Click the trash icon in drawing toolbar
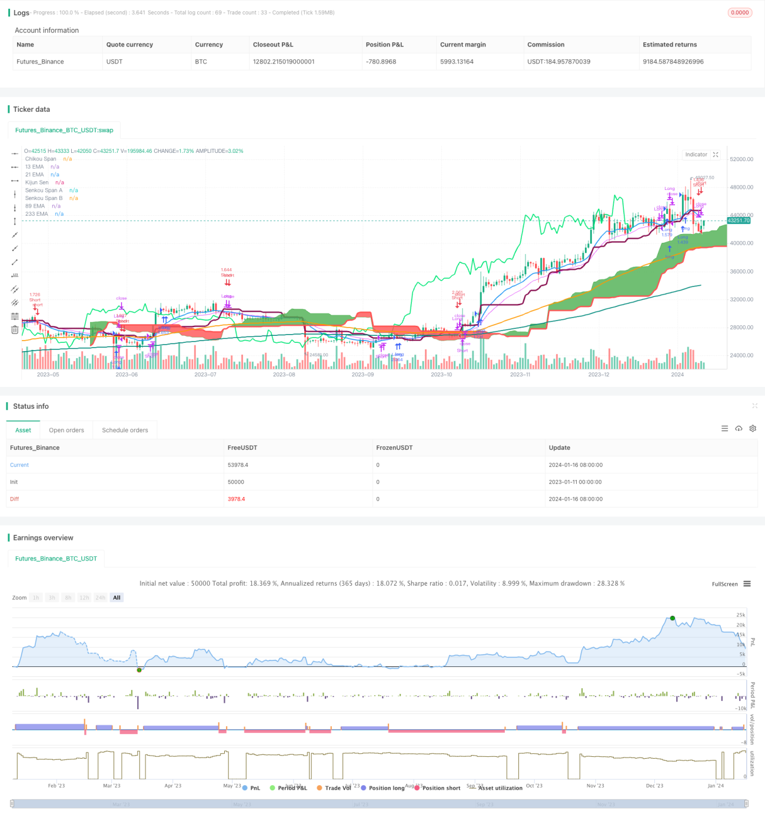This screenshot has width=765, height=821. [x=15, y=330]
